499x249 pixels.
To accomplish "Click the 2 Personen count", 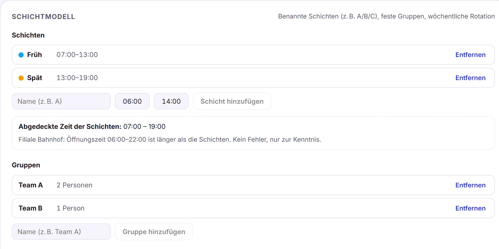I will coord(74,185).
